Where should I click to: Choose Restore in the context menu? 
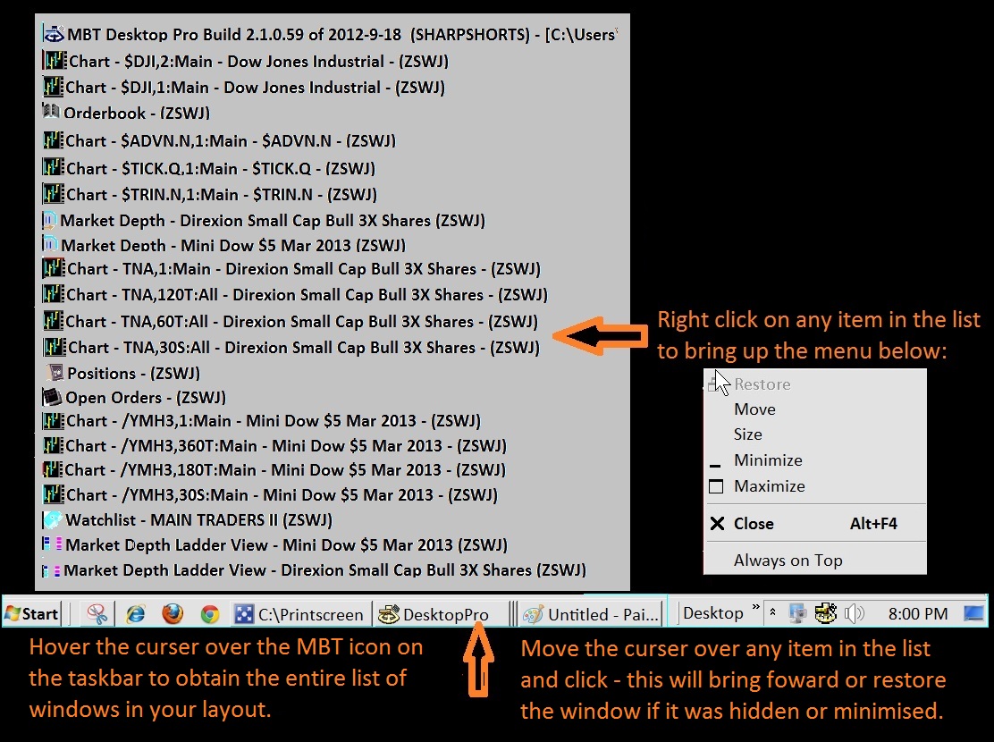pos(815,384)
